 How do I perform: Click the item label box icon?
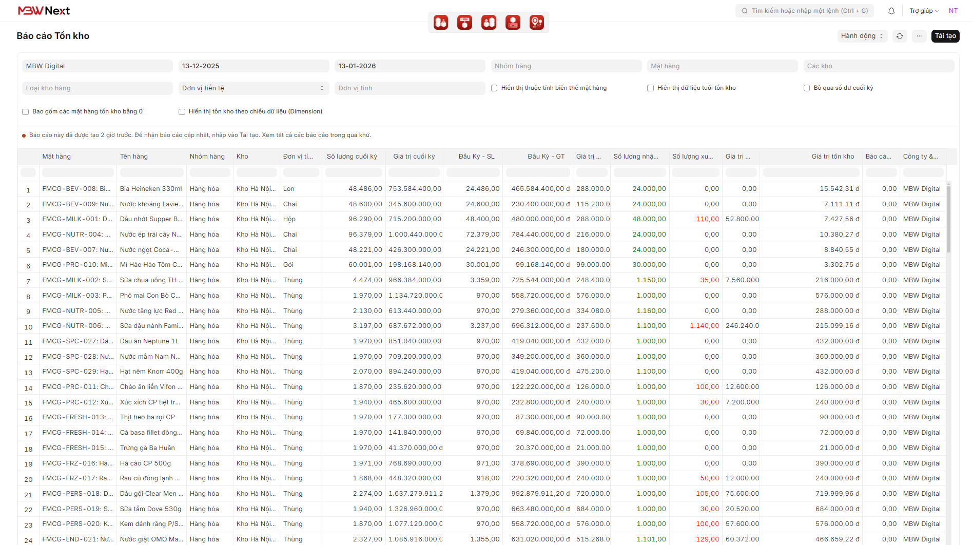[465, 22]
